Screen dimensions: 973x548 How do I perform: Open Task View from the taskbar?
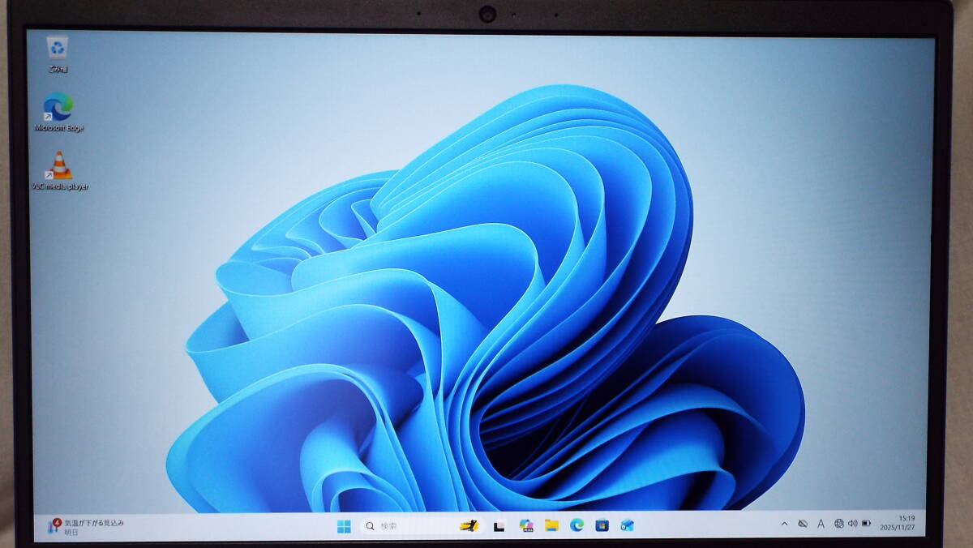pyautogui.click(x=499, y=526)
